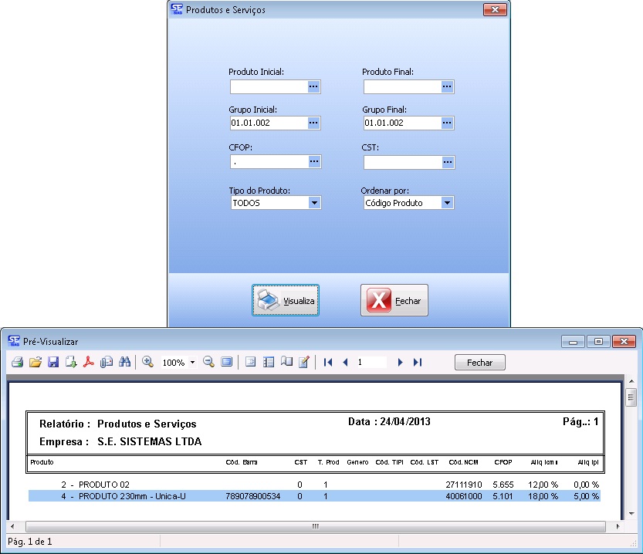Click the open folder icon

click(35, 362)
